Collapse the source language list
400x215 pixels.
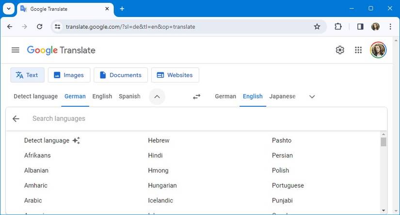157,97
